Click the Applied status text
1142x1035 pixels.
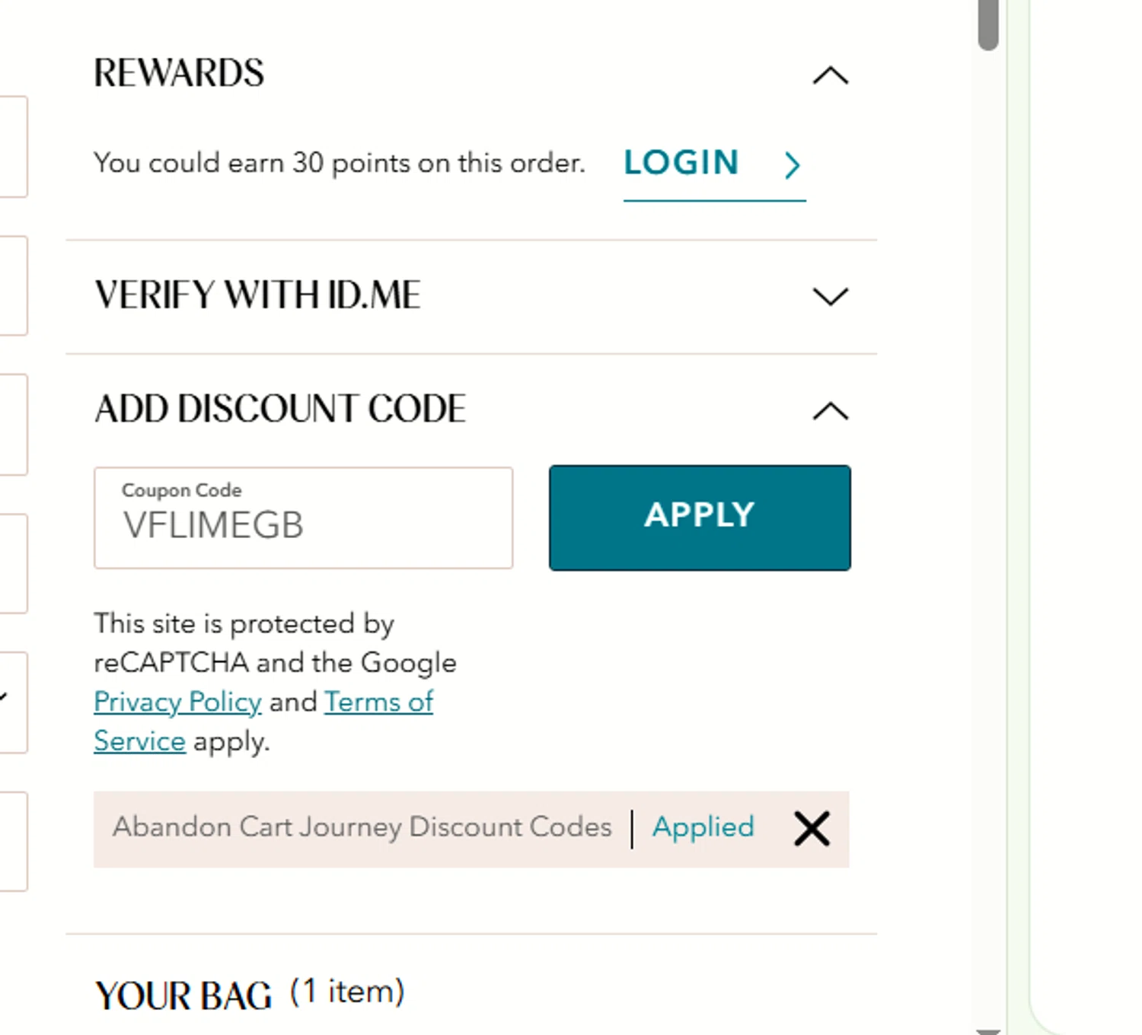point(703,827)
